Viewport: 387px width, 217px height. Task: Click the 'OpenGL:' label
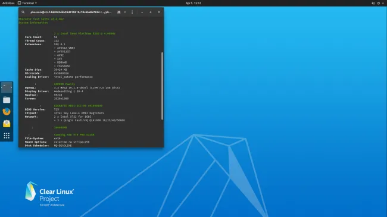pyautogui.click(x=30, y=88)
